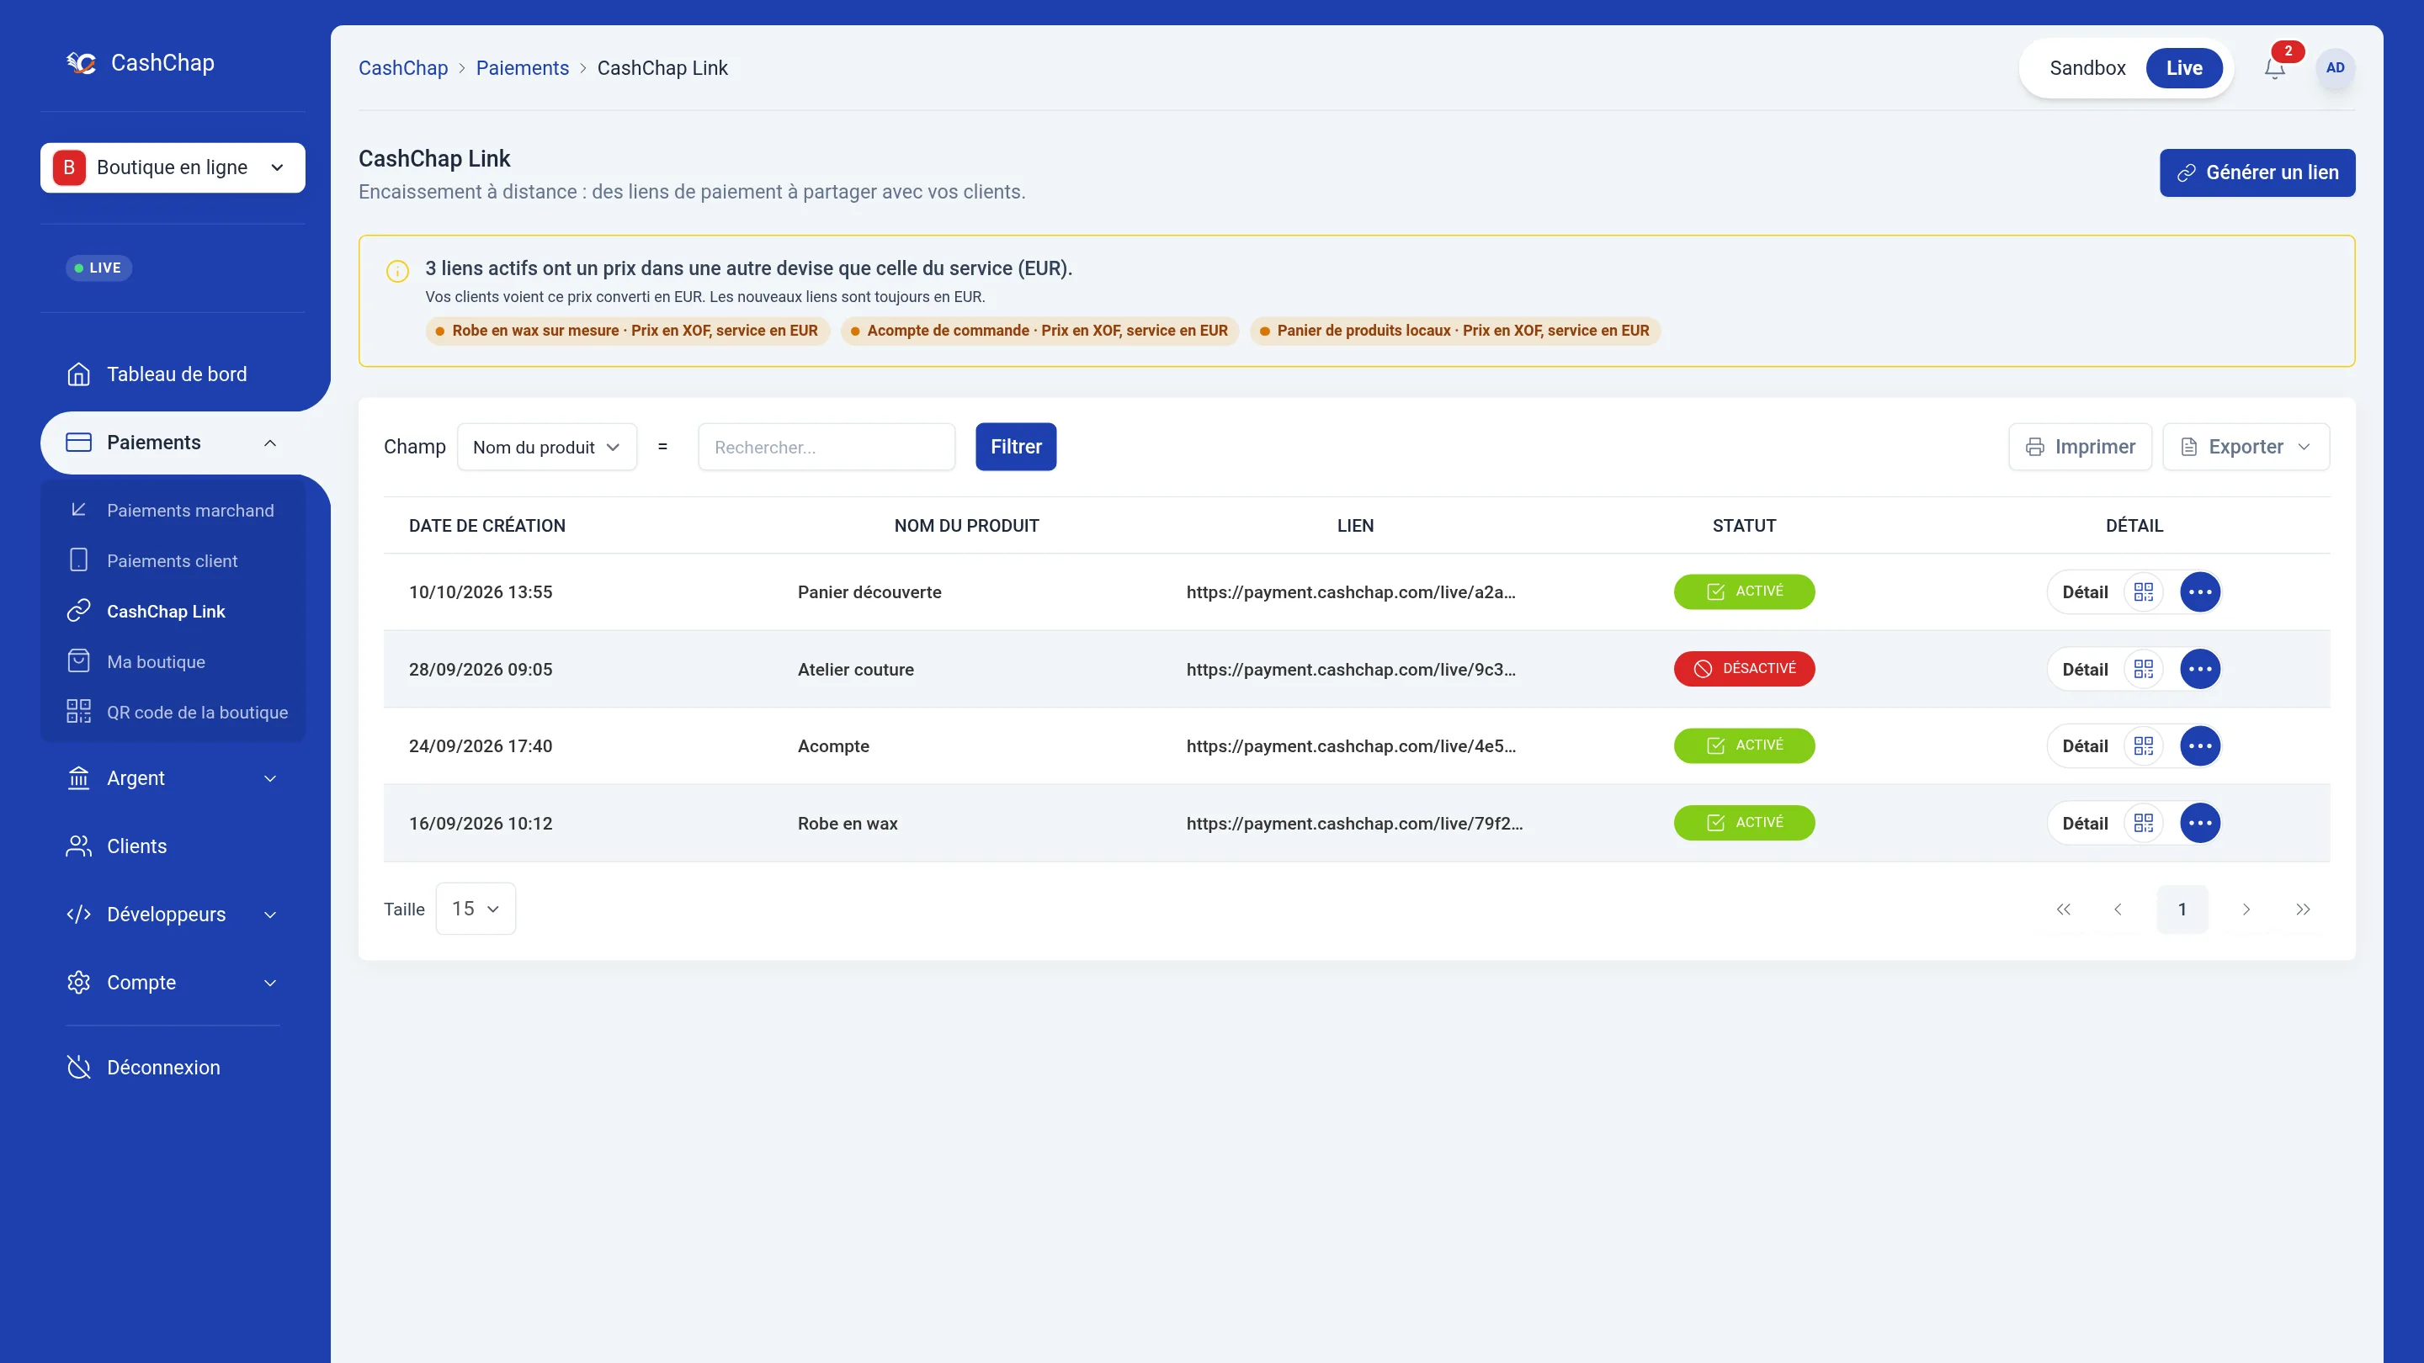The image size is (2424, 1363).
Task: Go to first page of results
Action: pyautogui.click(x=2064, y=910)
